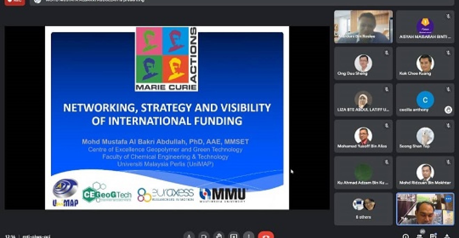Click the presented Marie Curie Actions slide
Viewport: 459px width, 238px height.
coord(167,118)
